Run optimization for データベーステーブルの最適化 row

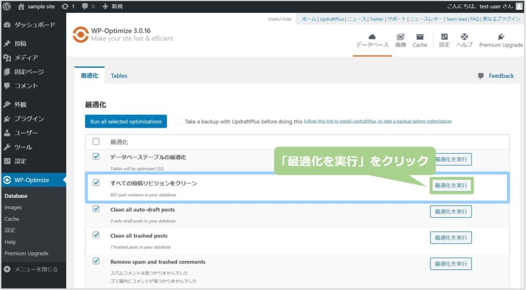click(x=453, y=159)
